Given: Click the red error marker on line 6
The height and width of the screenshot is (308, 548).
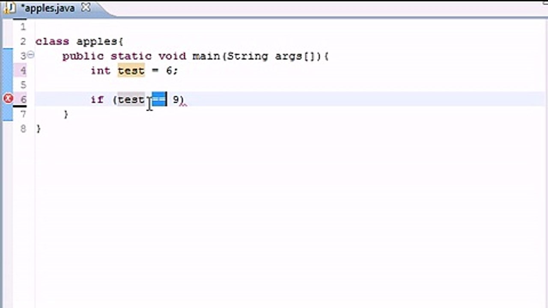Looking at the screenshot, I should [x=8, y=99].
